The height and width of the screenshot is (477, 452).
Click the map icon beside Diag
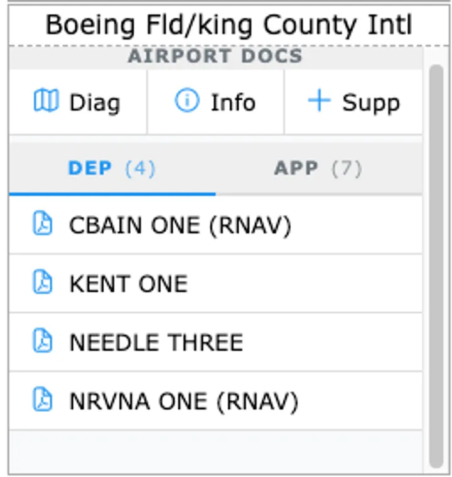pos(45,101)
